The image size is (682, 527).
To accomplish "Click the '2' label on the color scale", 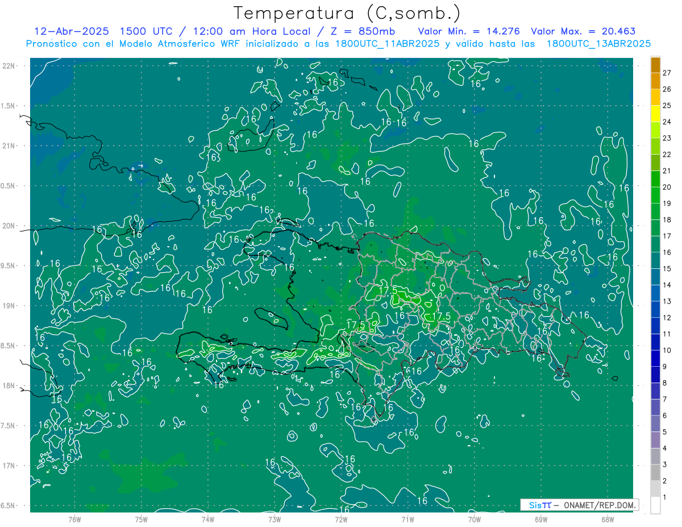I will click(x=665, y=480).
